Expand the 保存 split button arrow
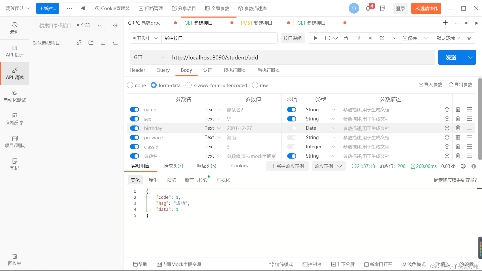This screenshot has width=482, height=271. (426, 38)
